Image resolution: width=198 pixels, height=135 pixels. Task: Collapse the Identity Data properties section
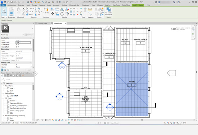click(31, 63)
